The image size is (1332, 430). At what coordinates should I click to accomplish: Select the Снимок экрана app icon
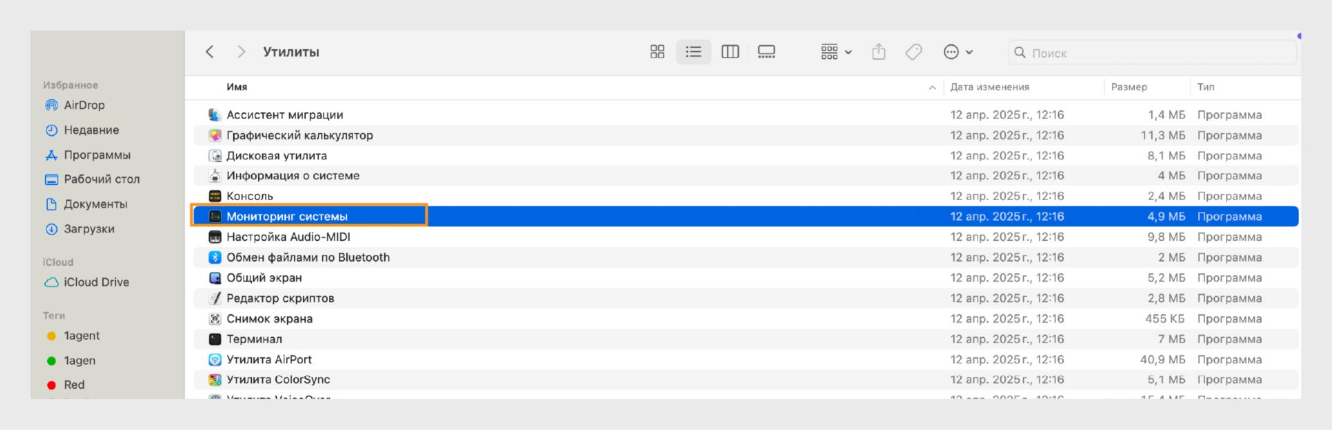click(215, 319)
